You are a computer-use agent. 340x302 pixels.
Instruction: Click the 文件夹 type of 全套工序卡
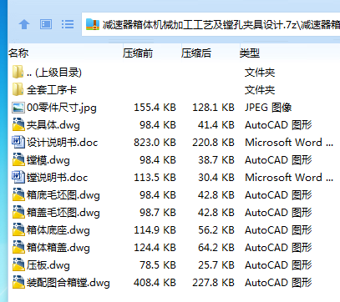pyautogui.click(x=260, y=90)
